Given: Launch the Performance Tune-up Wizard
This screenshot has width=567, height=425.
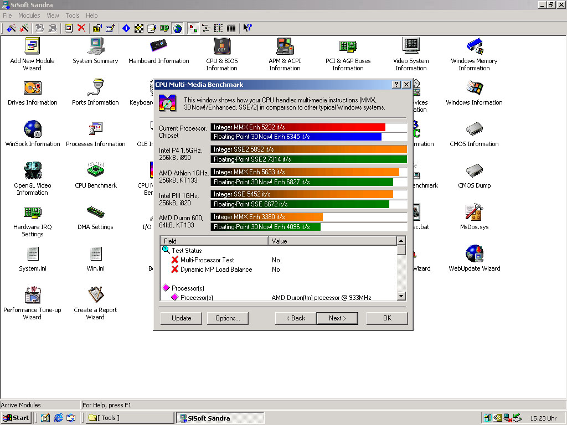Looking at the screenshot, I should coord(32,296).
